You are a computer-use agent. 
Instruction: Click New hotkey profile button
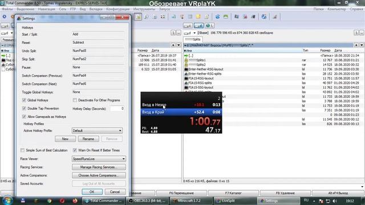click(65, 139)
